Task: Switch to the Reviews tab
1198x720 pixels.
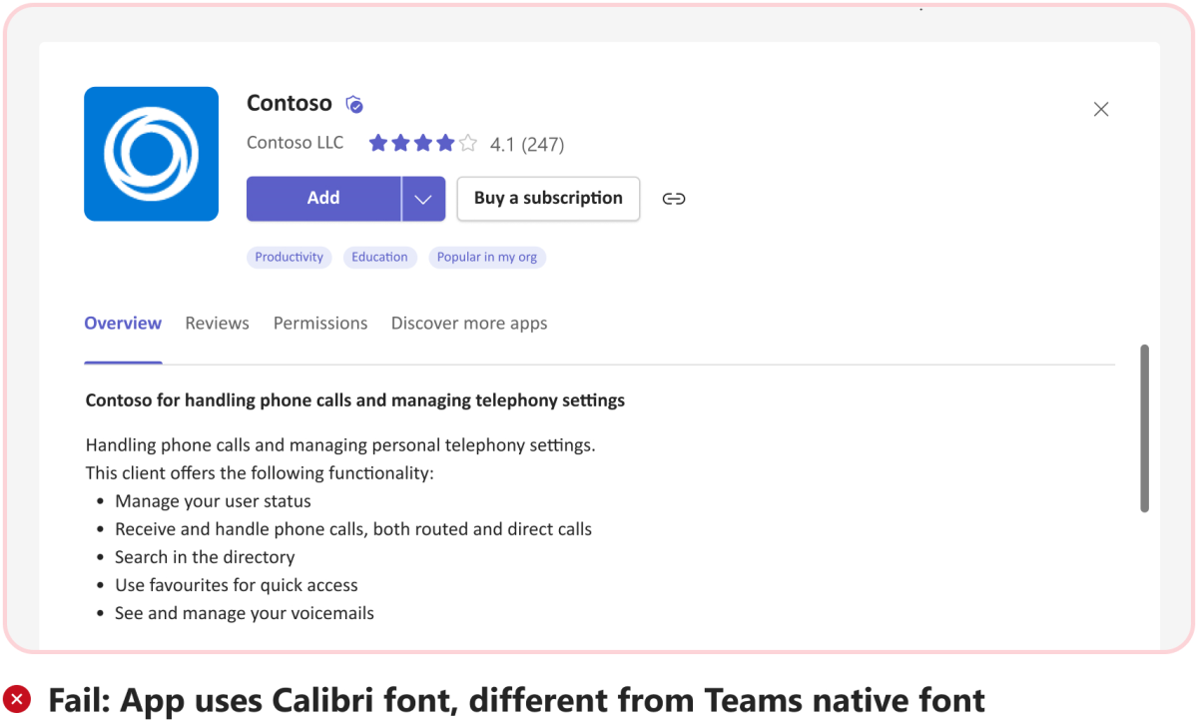Action: (x=217, y=323)
